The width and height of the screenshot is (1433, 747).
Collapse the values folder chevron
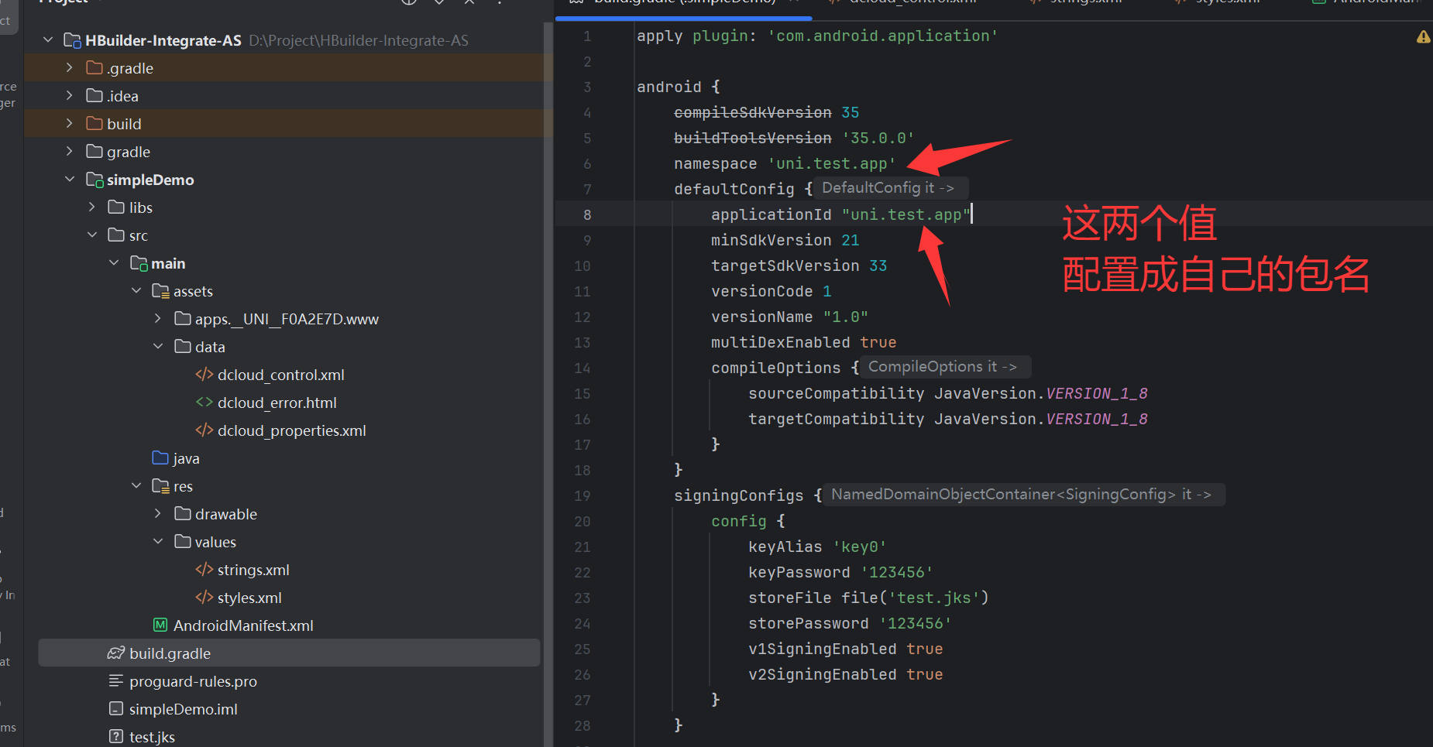click(158, 541)
